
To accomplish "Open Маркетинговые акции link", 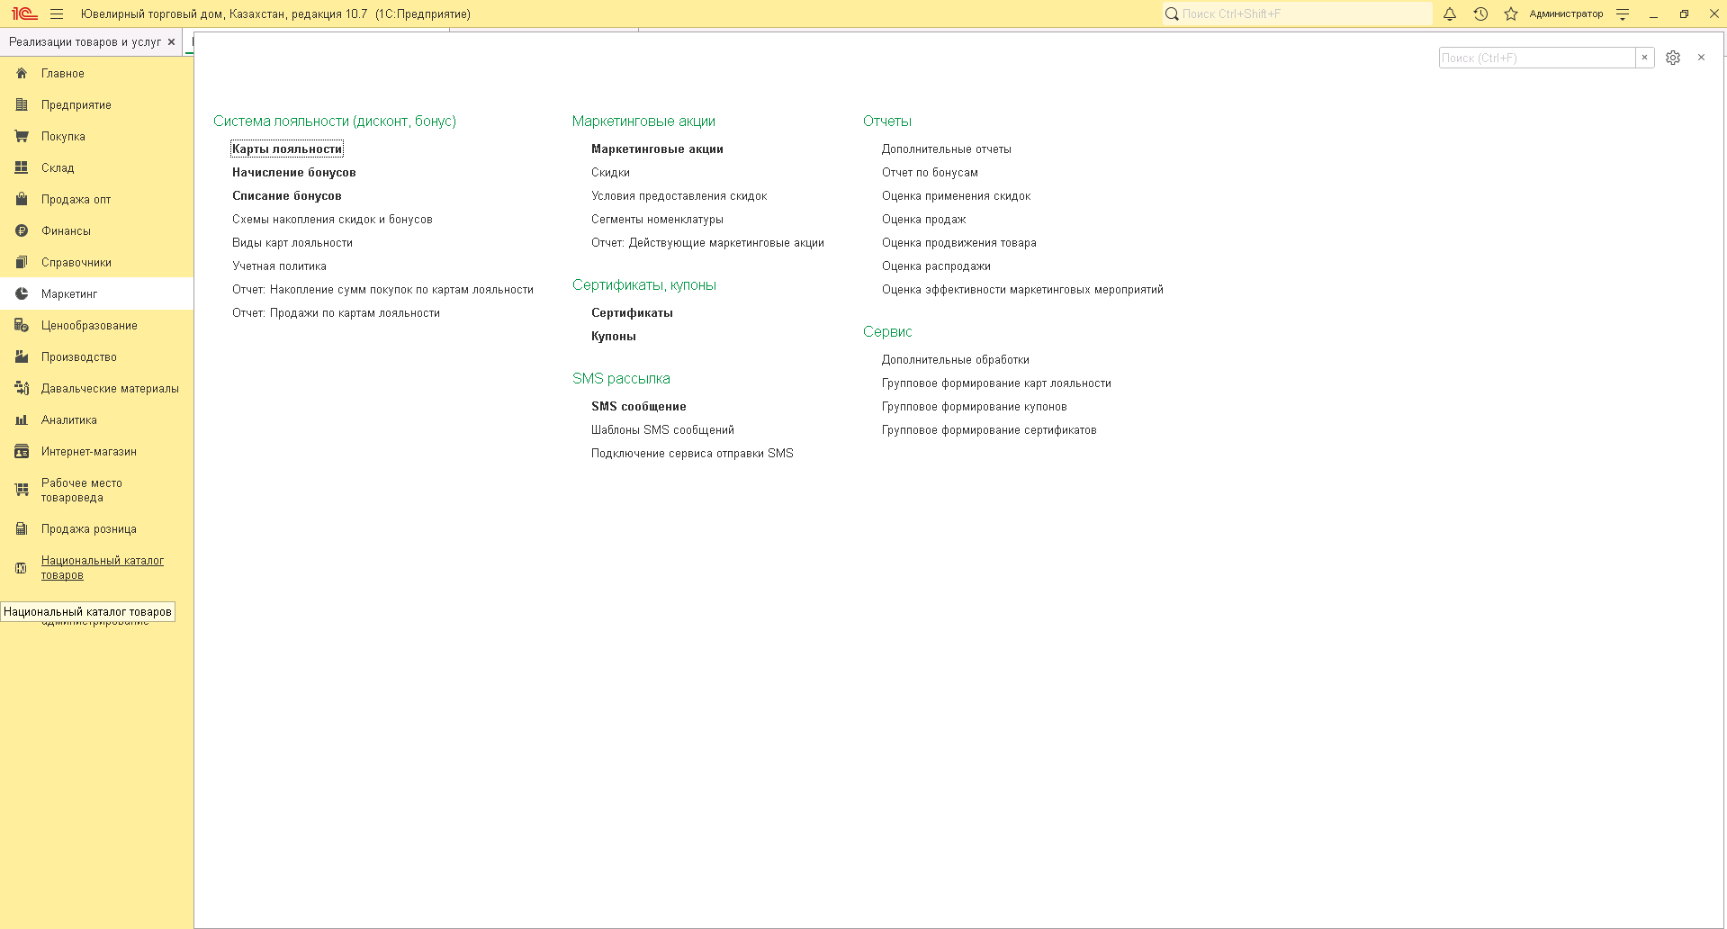I will [x=657, y=149].
